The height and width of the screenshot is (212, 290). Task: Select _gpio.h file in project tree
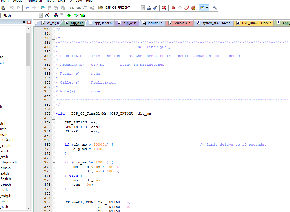click(x=5, y=185)
